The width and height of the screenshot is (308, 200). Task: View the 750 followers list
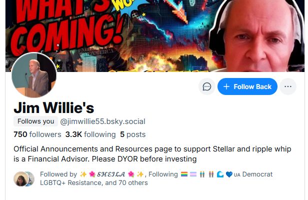37,134
